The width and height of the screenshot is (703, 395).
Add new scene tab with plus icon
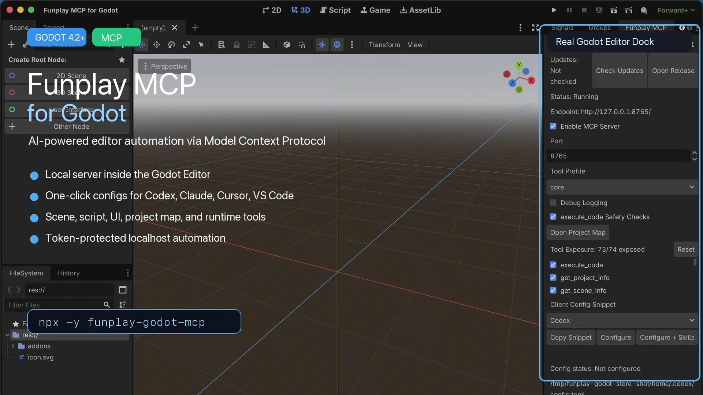(x=195, y=28)
